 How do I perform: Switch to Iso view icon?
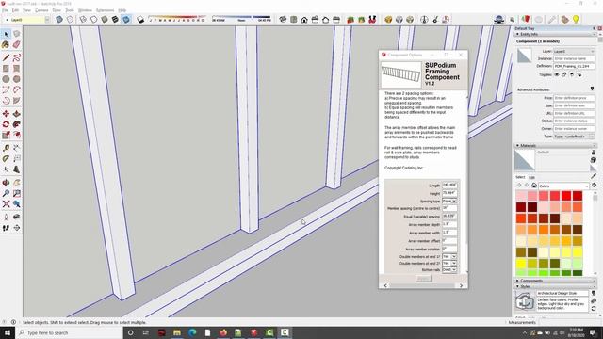[x=283, y=20]
